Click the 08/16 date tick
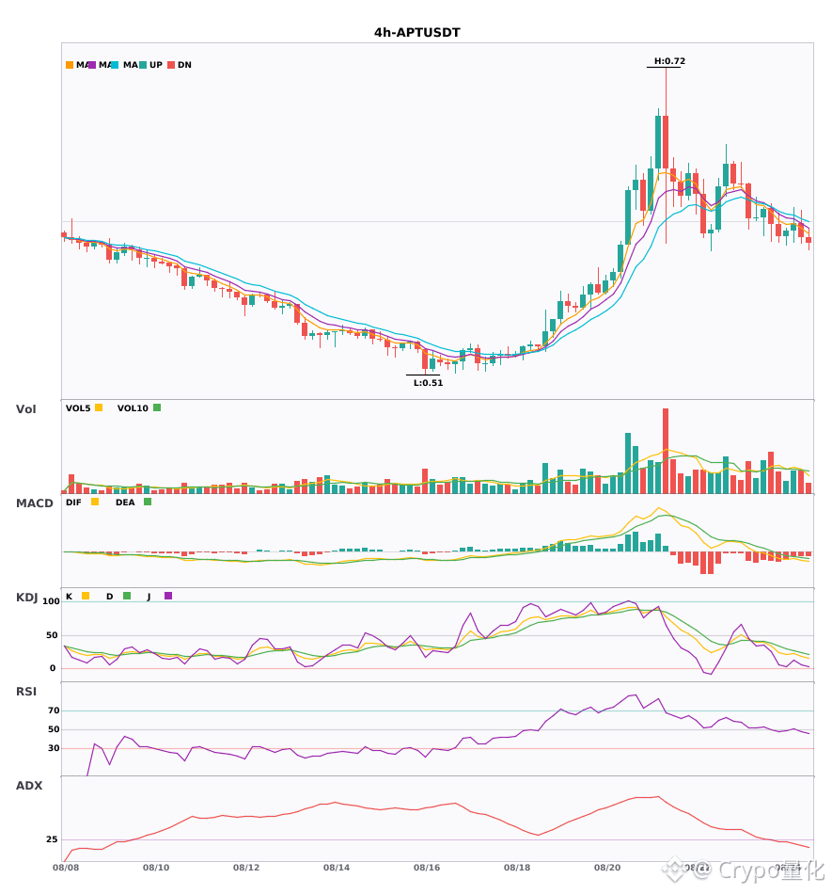The height and width of the screenshot is (894, 832). pos(427,868)
